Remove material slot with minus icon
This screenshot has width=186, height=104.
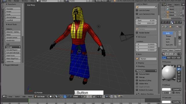tap(180, 35)
